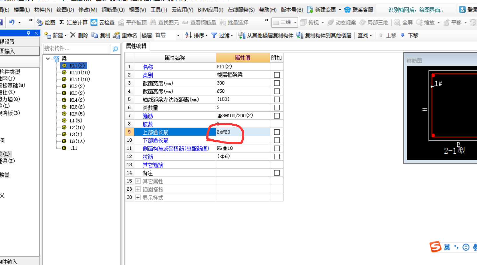Click 新建变更 new change icon
This screenshot has width=477, height=265.
(x=310, y=10)
